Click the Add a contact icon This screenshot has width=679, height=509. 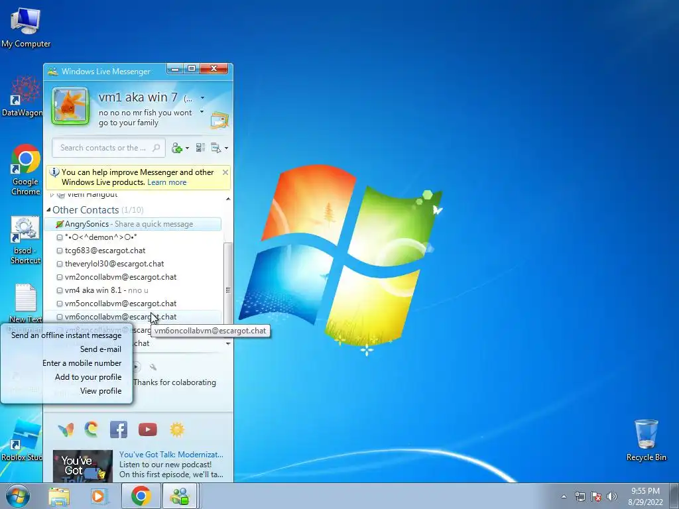(x=176, y=148)
